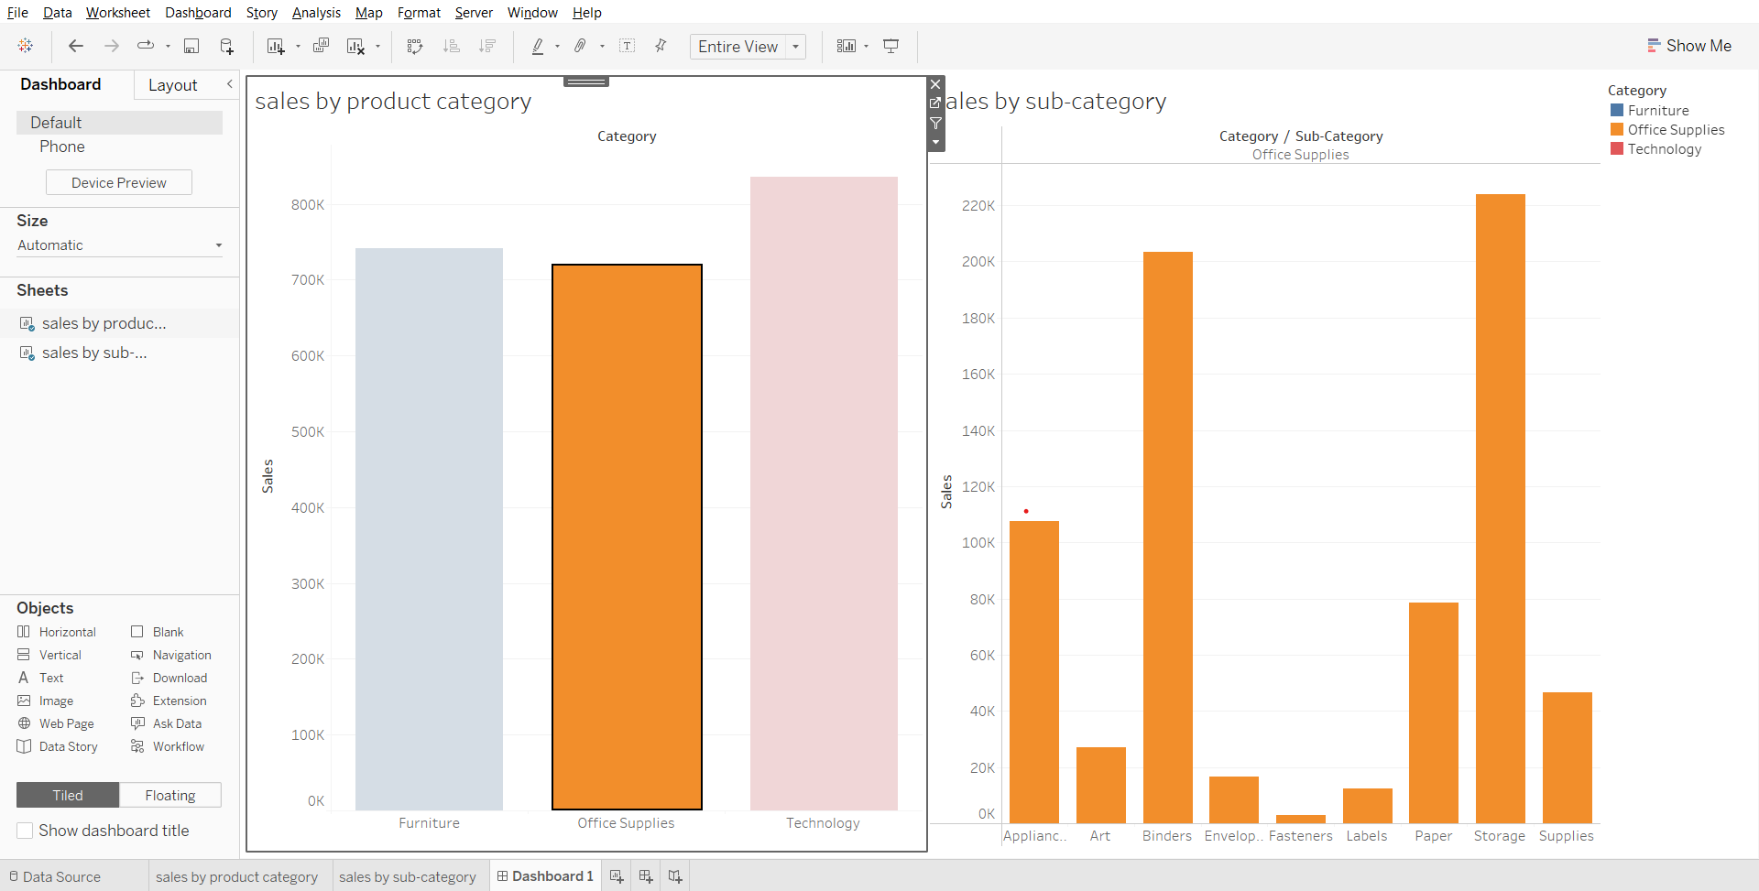Screen dimensions: 1759x891
Task: Click the Office Supplies orange legend swatch
Action: (x=1617, y=130)
